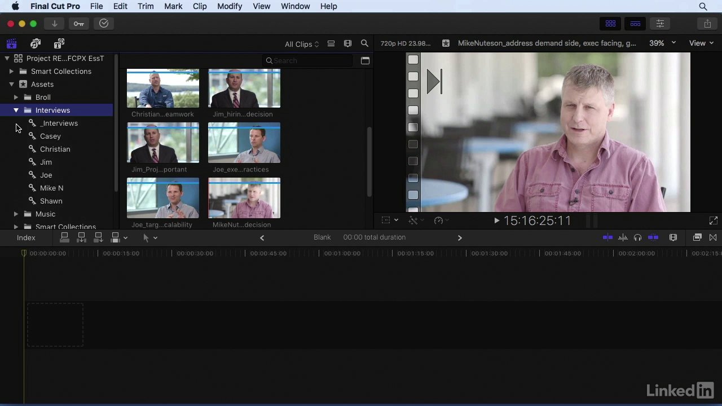Open the Keyword Editor key icon

point(79,23)
